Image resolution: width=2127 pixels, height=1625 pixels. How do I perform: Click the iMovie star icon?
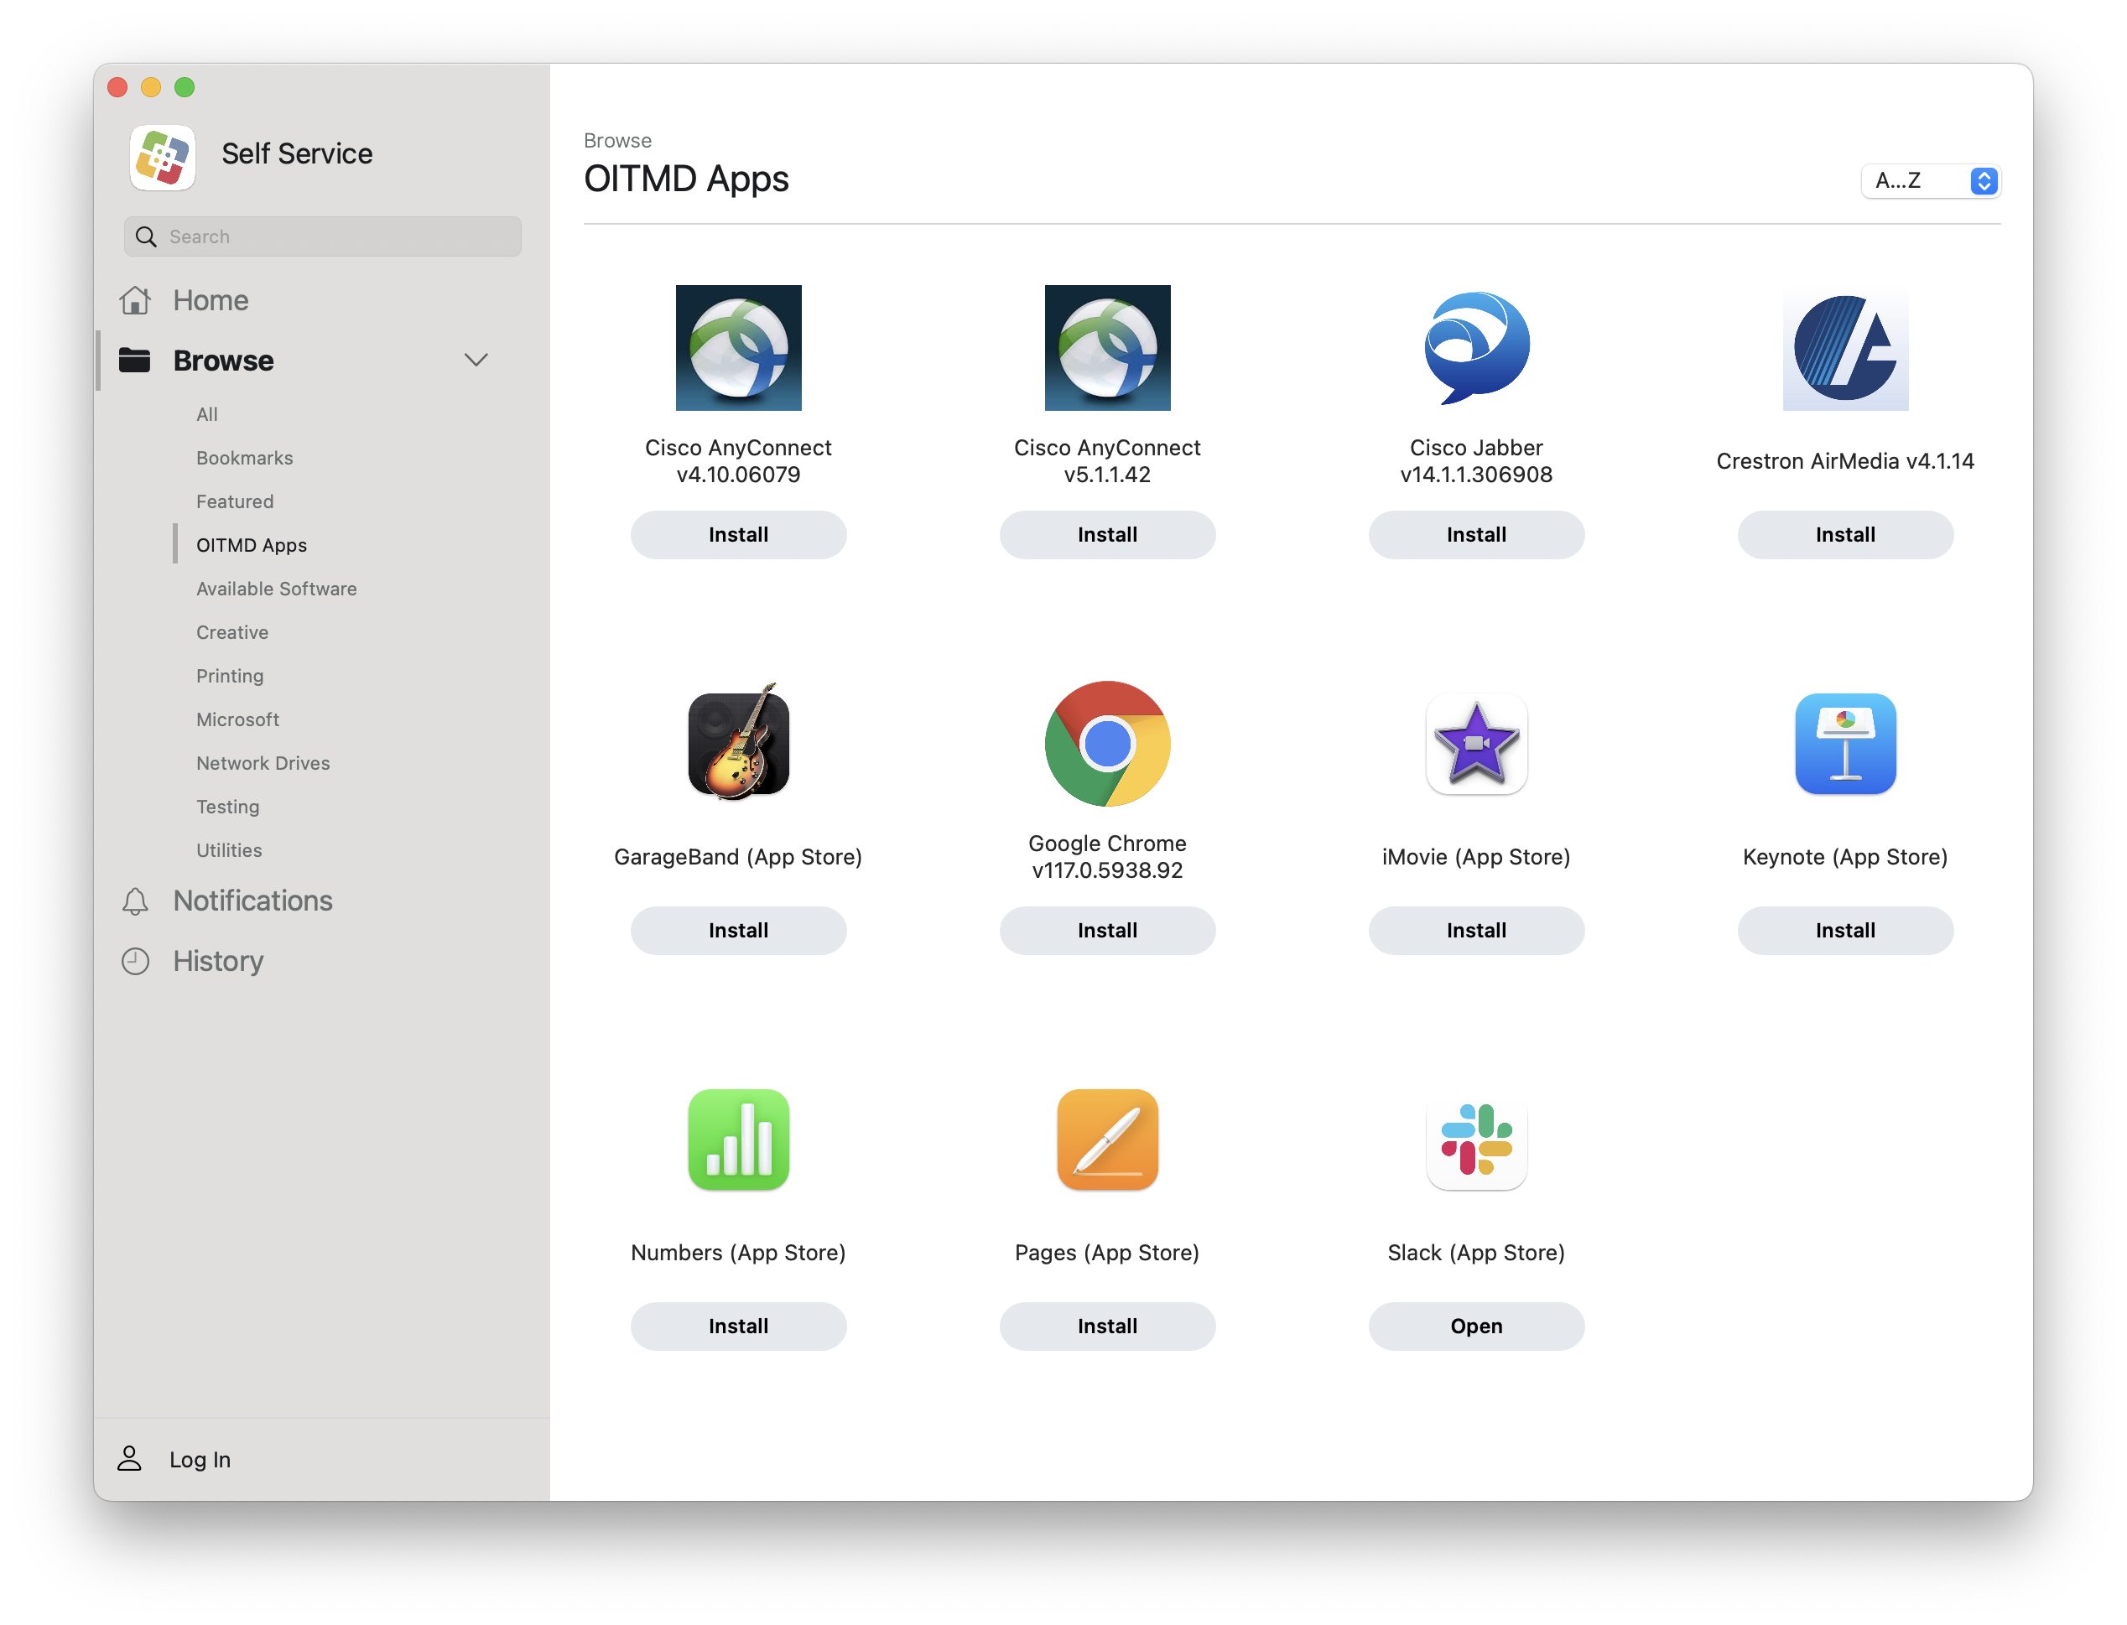click(x=1476, y=743)
